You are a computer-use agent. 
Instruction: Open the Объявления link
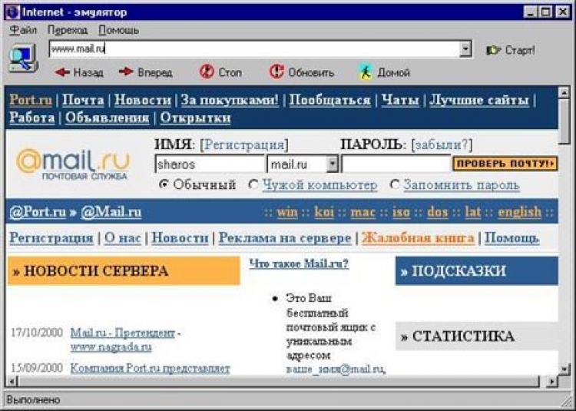coord(108,118)
